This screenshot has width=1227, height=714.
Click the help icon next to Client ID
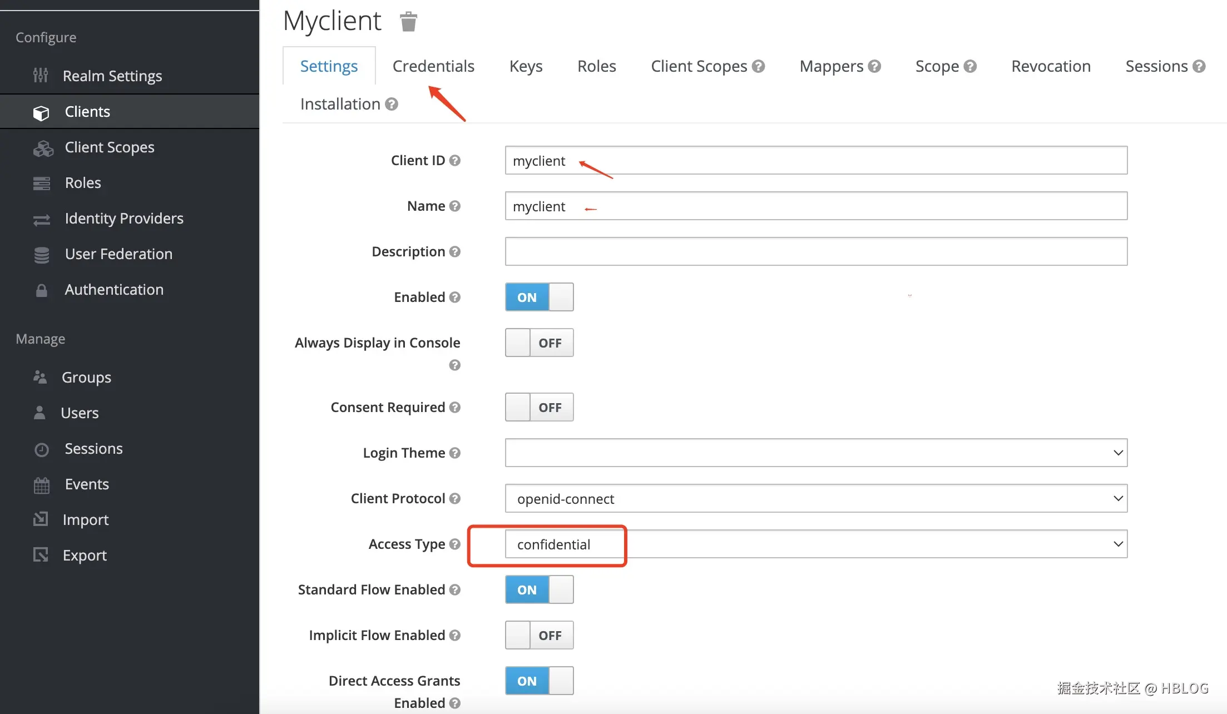(454, 161)
